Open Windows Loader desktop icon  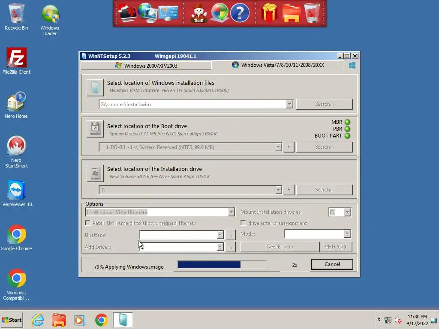point(50,20)
